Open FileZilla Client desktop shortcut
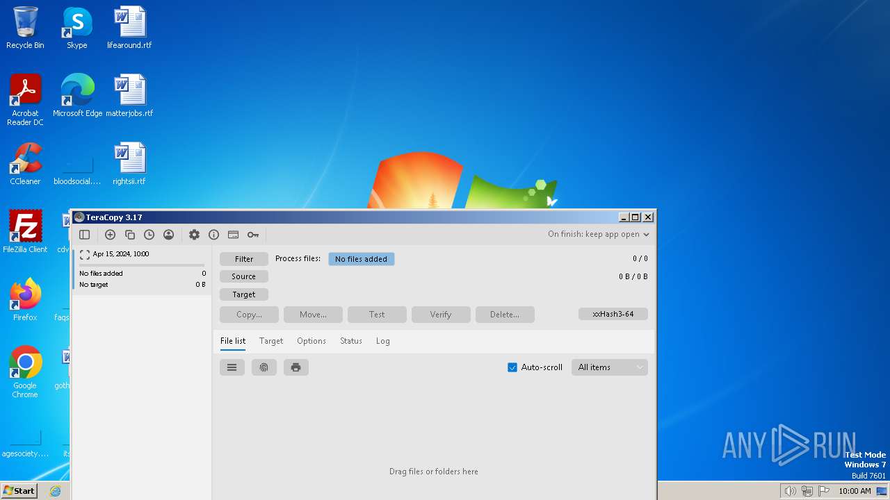The image size is (890, 500). click(25, 232)
